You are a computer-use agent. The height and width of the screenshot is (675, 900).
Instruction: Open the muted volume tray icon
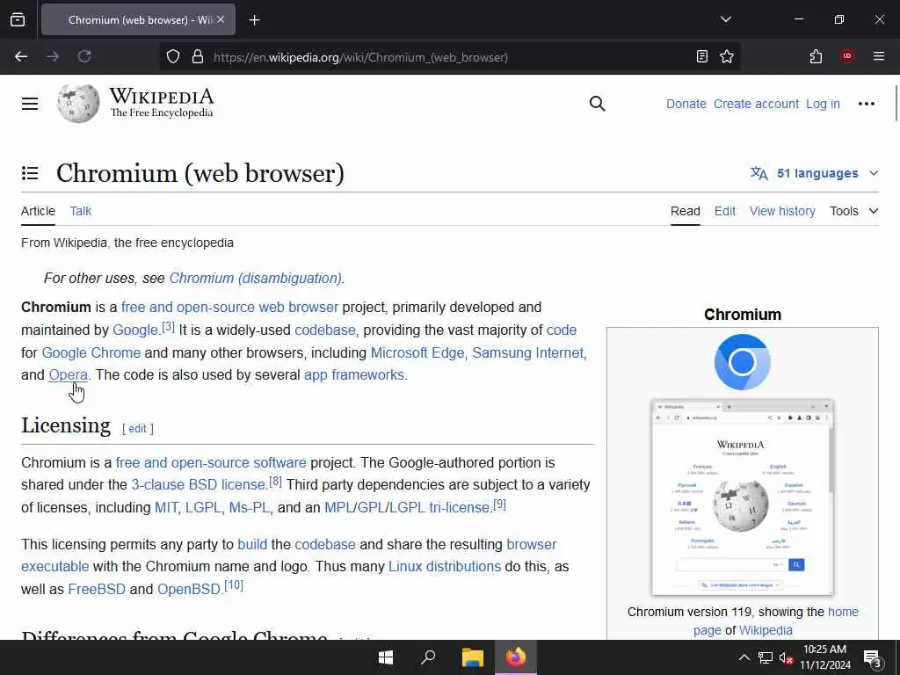pos(786,657)
